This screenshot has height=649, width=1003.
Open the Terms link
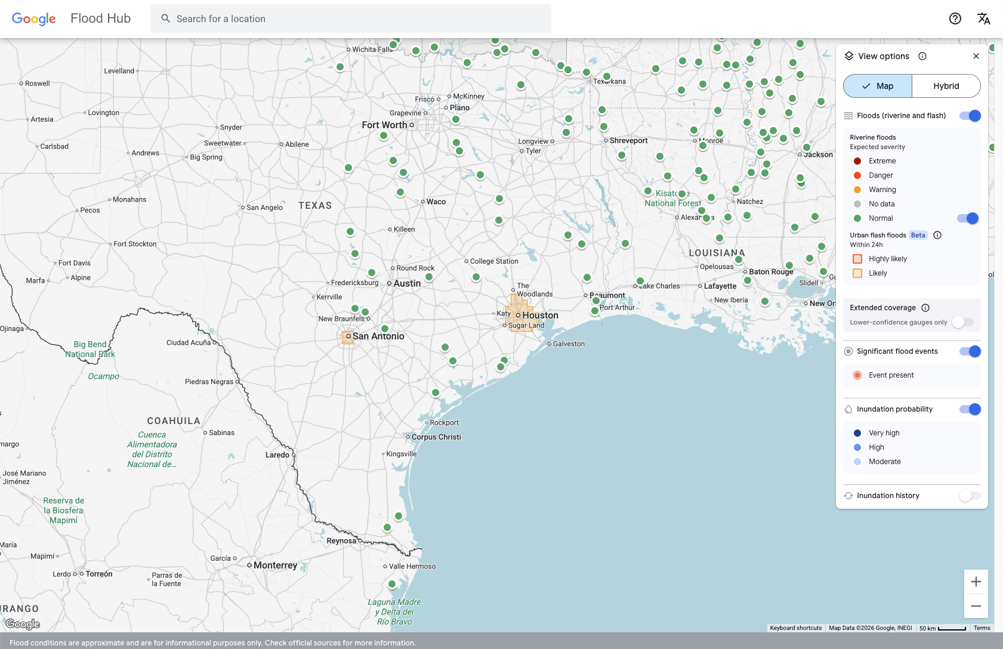point(982,628)
